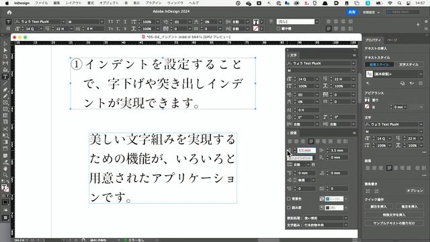Select the Rectangle Frame tool
The height and width of the screenshot is (242, 430).
point(5,103)
